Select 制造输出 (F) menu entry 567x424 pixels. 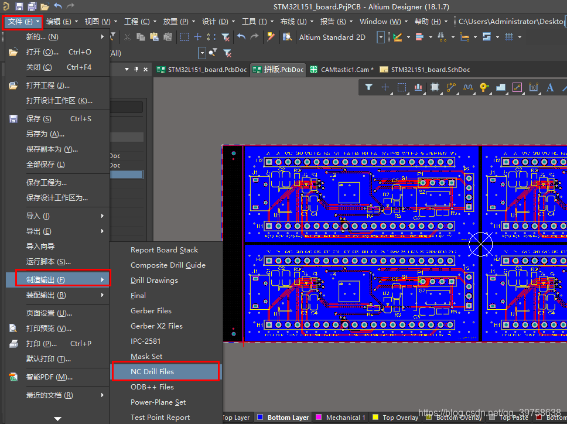[57, 280]
